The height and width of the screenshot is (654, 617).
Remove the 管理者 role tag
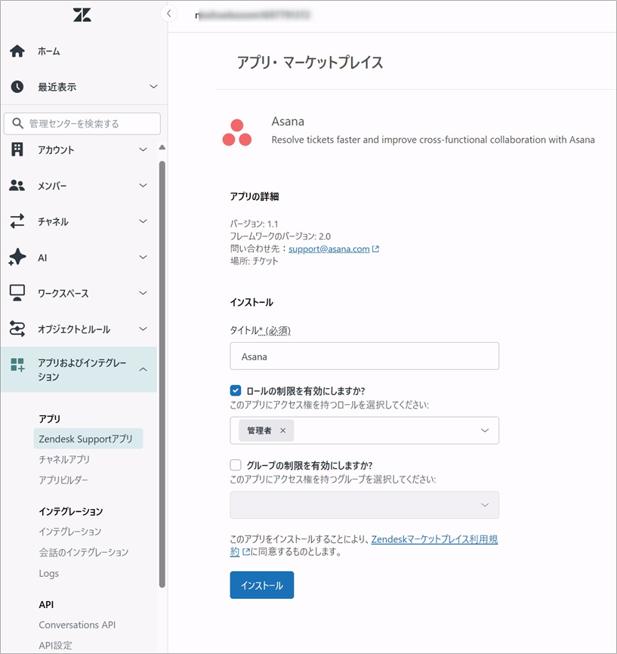click(x=283, y=430)
